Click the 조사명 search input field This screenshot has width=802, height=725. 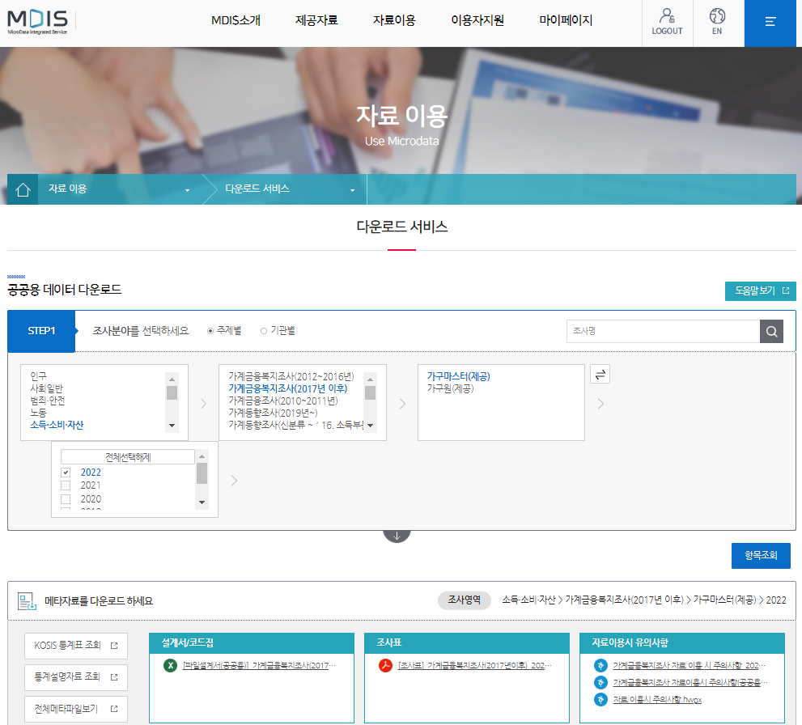663,331
